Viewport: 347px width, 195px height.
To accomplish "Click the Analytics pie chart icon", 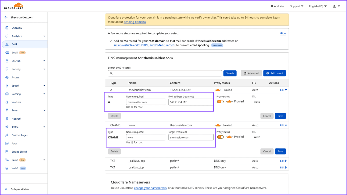I will [7, 36].
